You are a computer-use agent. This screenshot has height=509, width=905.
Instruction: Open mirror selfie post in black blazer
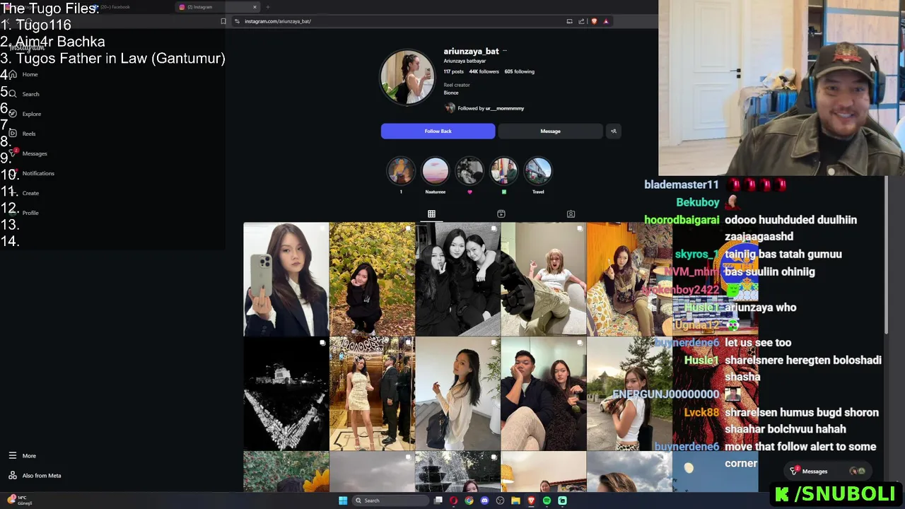click(x=286, y=279)
